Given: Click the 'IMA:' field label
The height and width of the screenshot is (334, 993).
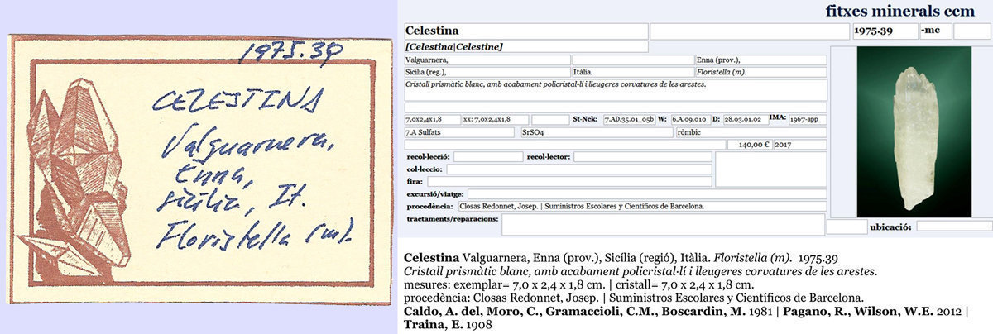Looking at the screenshot, I should click(777, 118).
